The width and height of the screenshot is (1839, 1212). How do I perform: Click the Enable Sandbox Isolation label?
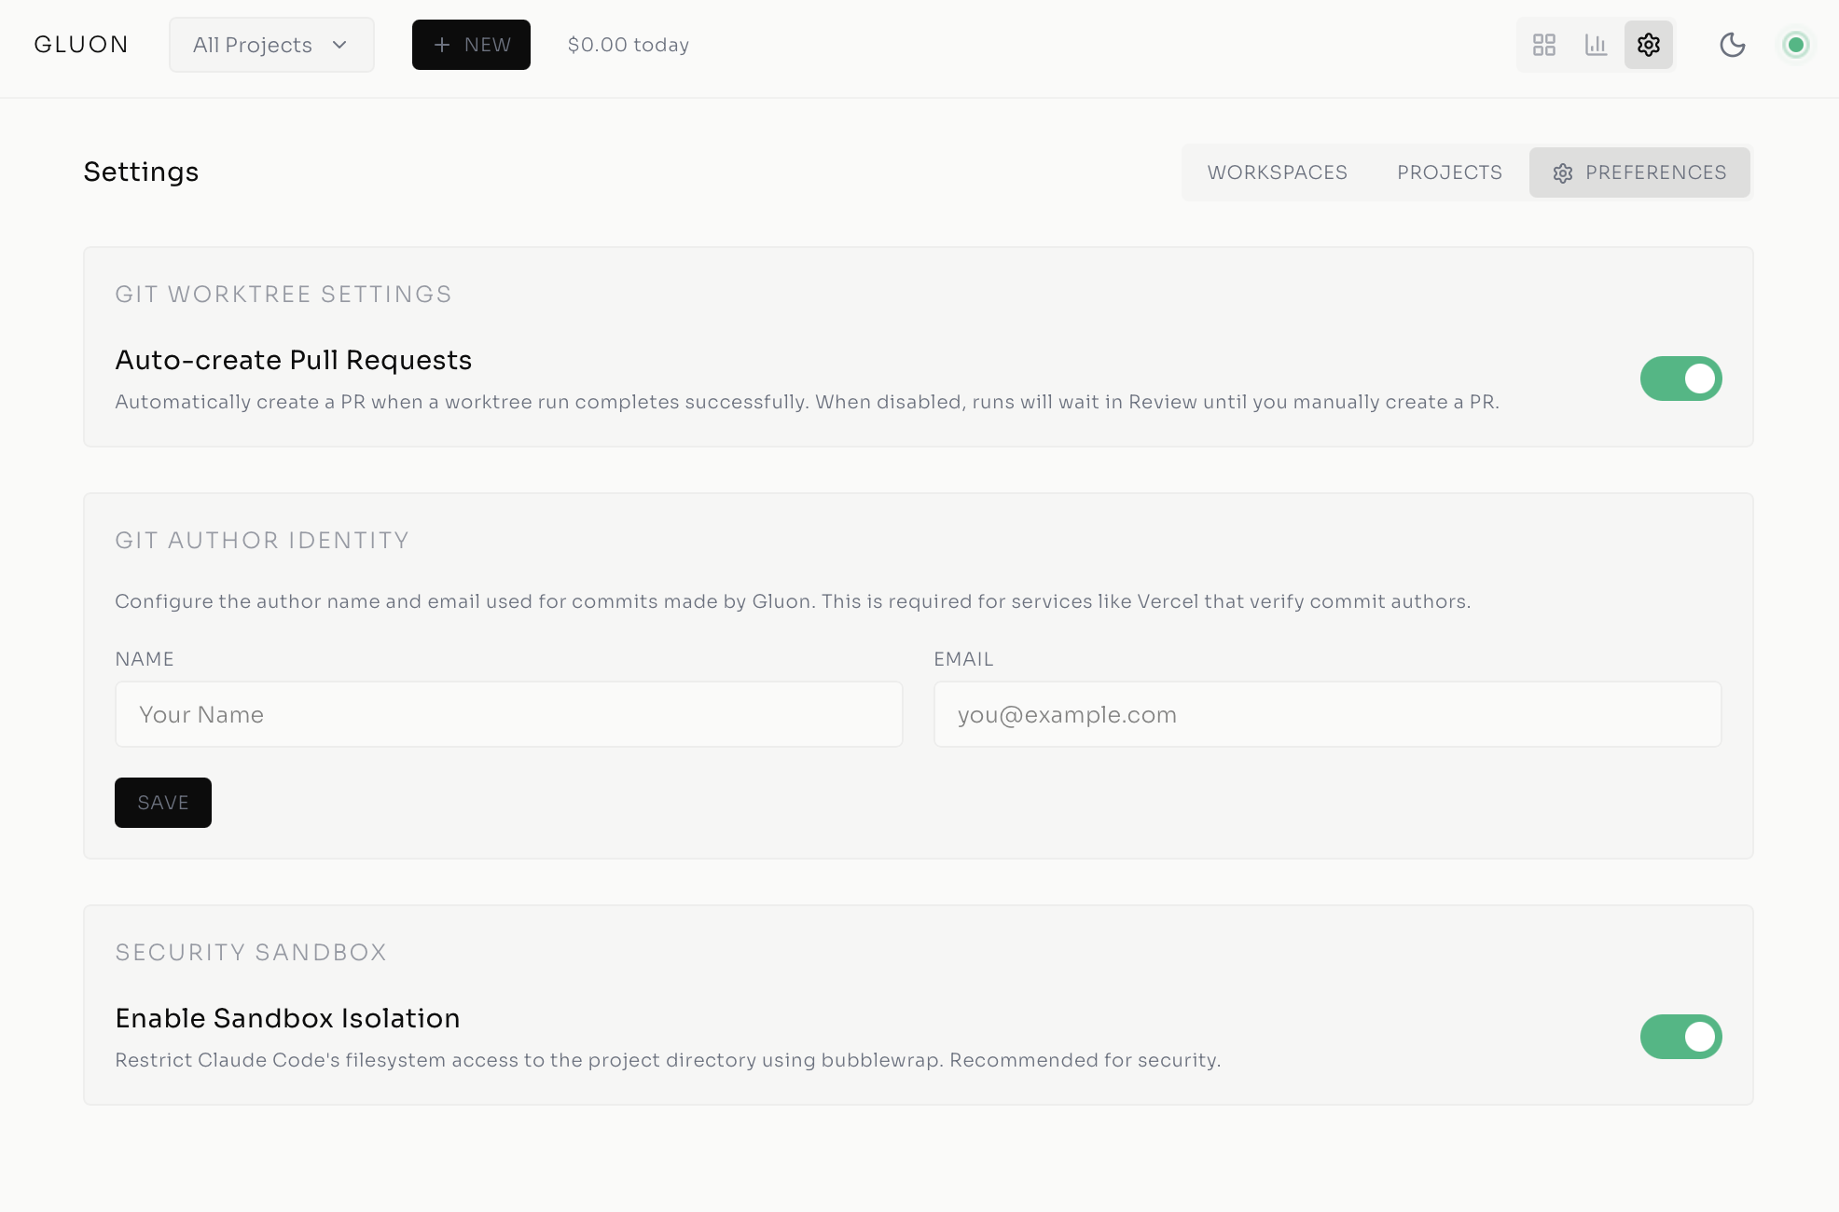287,1018
